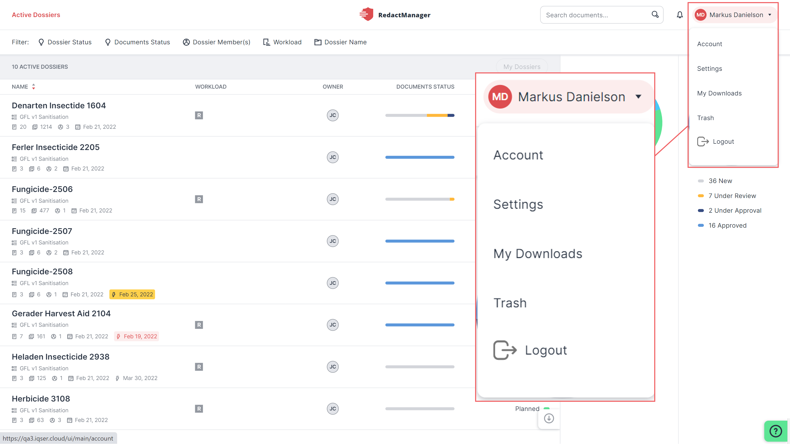Open the notifications bell
Image resolution: width=790 pixels, height=444 pixels.
coord(680,15)
